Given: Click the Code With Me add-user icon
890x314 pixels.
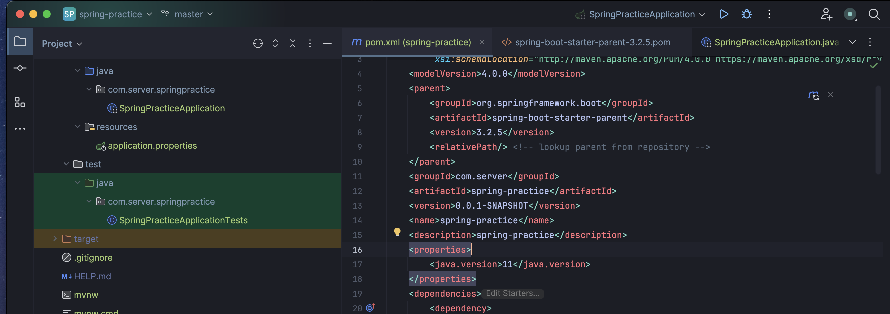Looking at the screenshot, I should tap(826, 14).
